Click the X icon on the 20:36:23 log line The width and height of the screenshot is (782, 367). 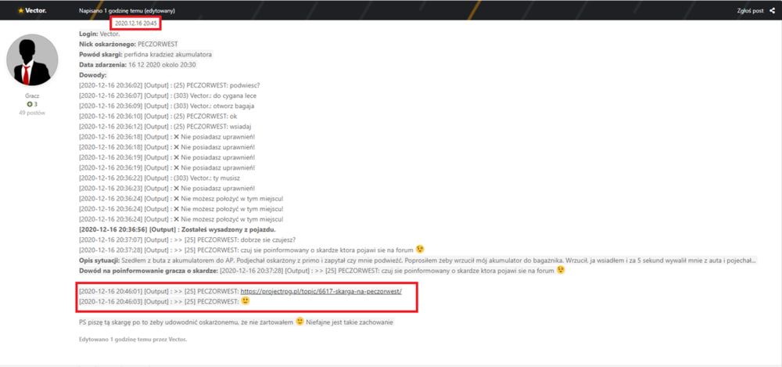pyautogui.click(x=176, y=188)
